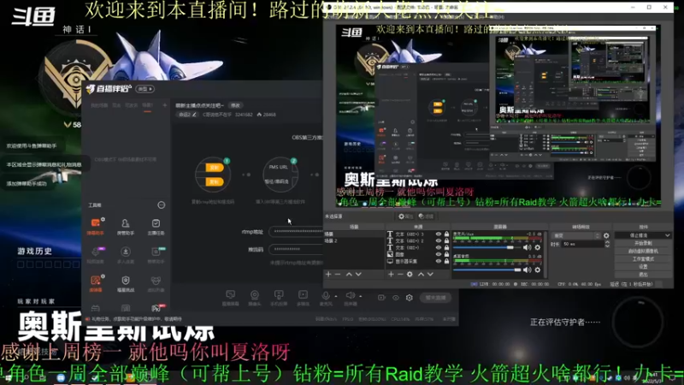Image resolution: width=684 pixels, height=385 pixels.
Task: Click the 多媒体 multimedia source icon
Action: [304, 298]
